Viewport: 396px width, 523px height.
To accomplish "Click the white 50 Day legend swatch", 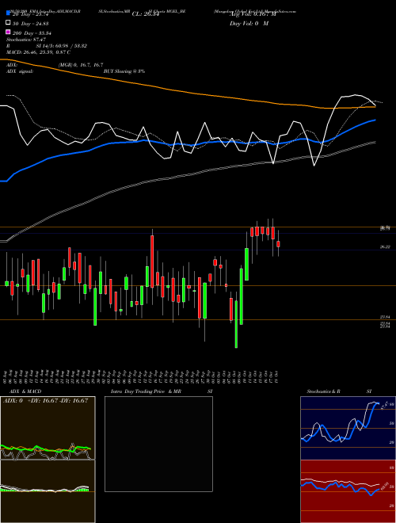I will [8, 23].
